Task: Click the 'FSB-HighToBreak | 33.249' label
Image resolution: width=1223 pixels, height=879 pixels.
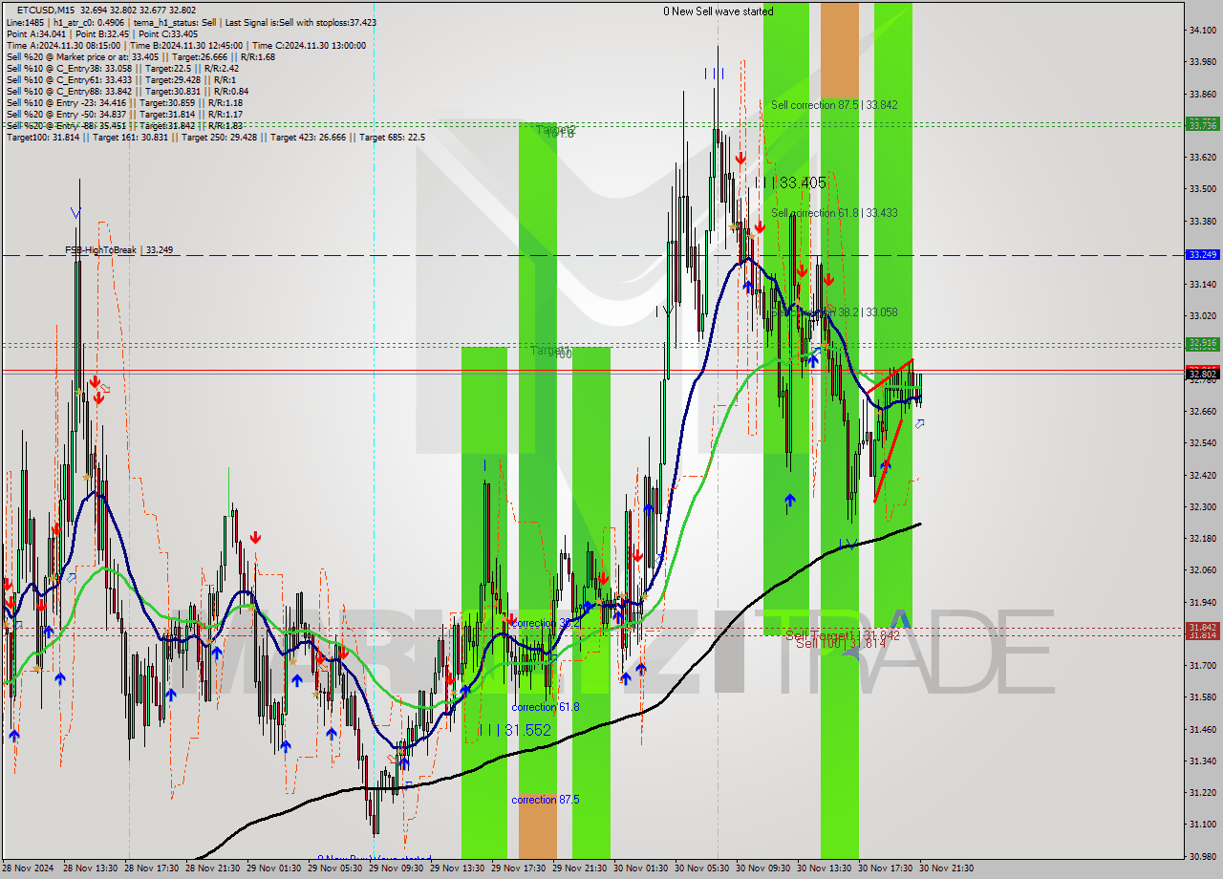Action: (x=118, y=250)
